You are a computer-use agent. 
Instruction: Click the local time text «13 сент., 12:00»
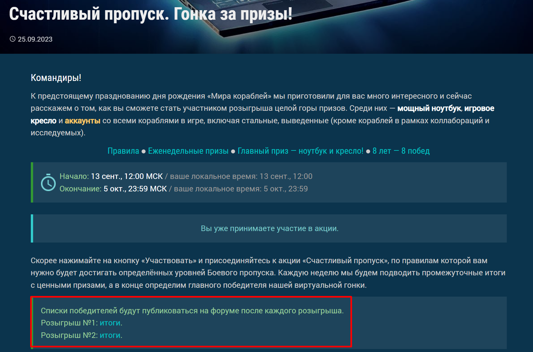click(286, 176)
